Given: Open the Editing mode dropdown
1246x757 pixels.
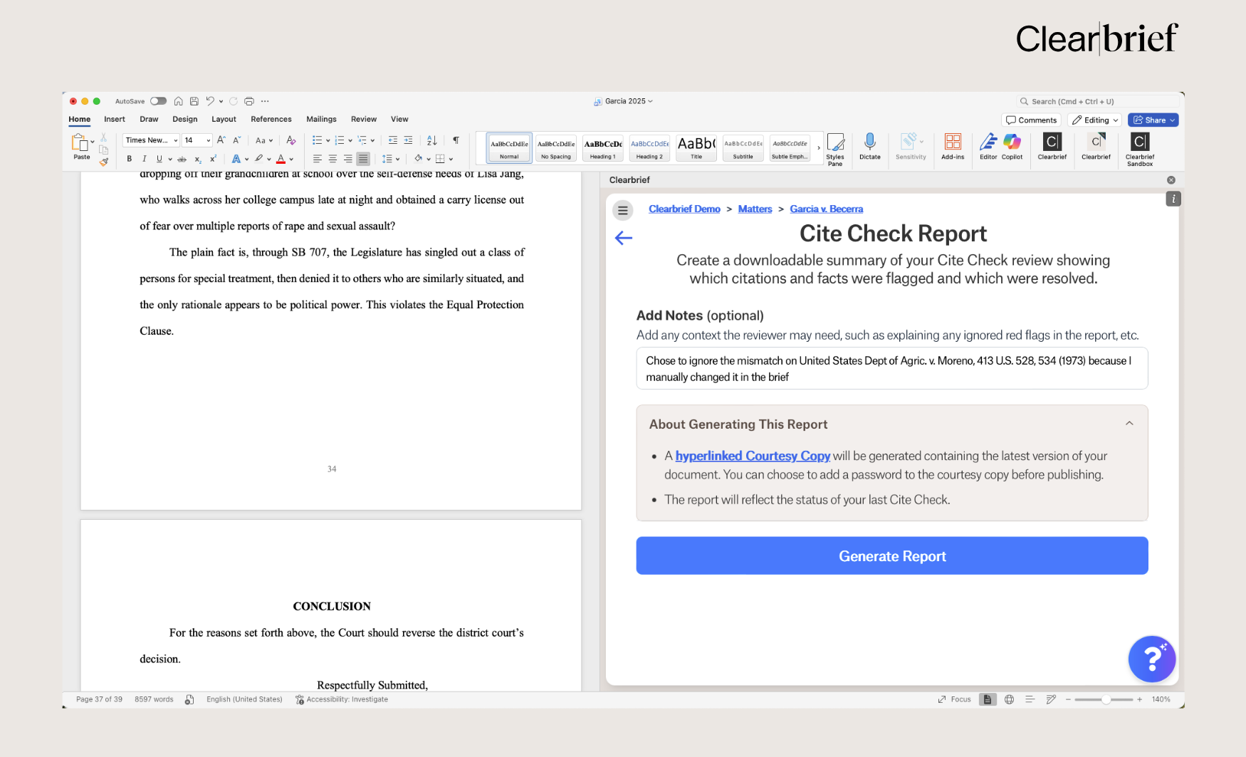Looking at the screenshot, I should point(1095,120).
